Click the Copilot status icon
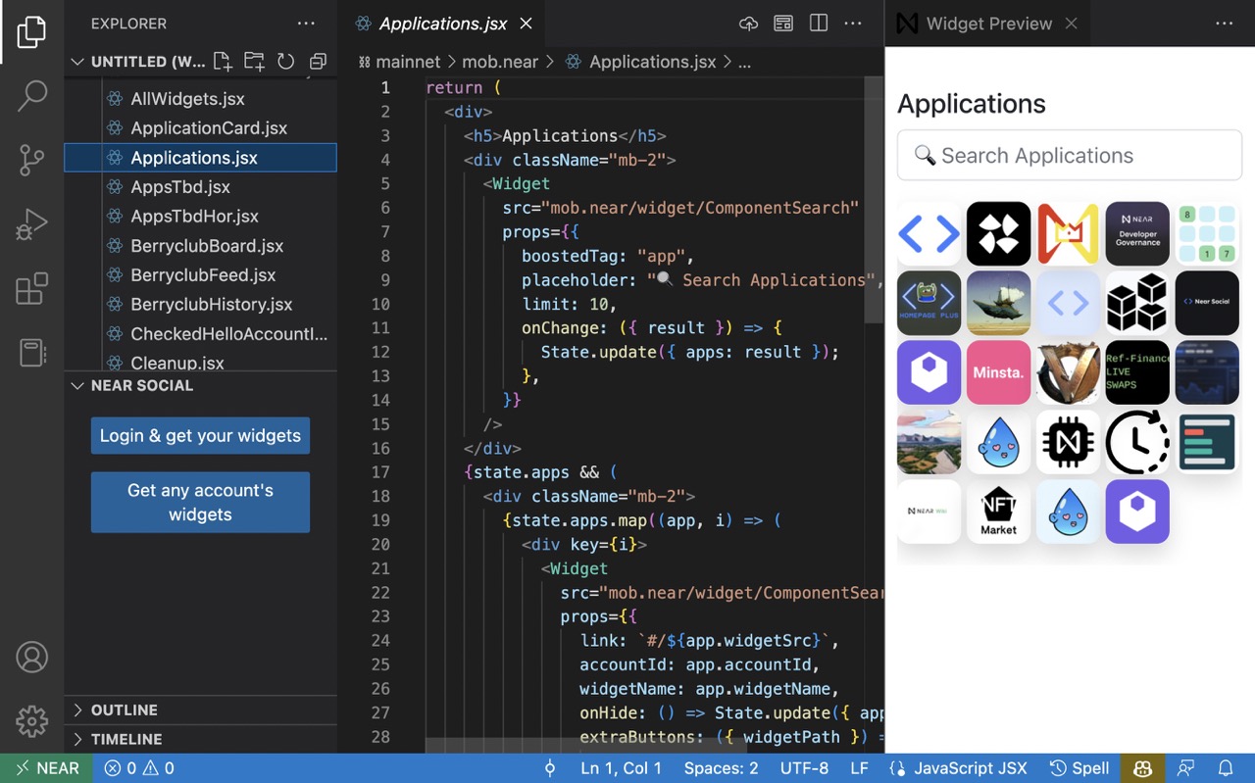1255x783 pixels. [x=1143, y=768]
